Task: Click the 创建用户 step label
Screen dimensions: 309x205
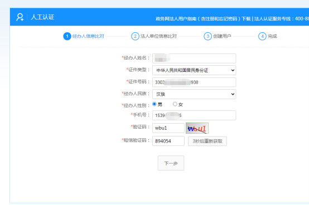Action: [x=222, y=36]
